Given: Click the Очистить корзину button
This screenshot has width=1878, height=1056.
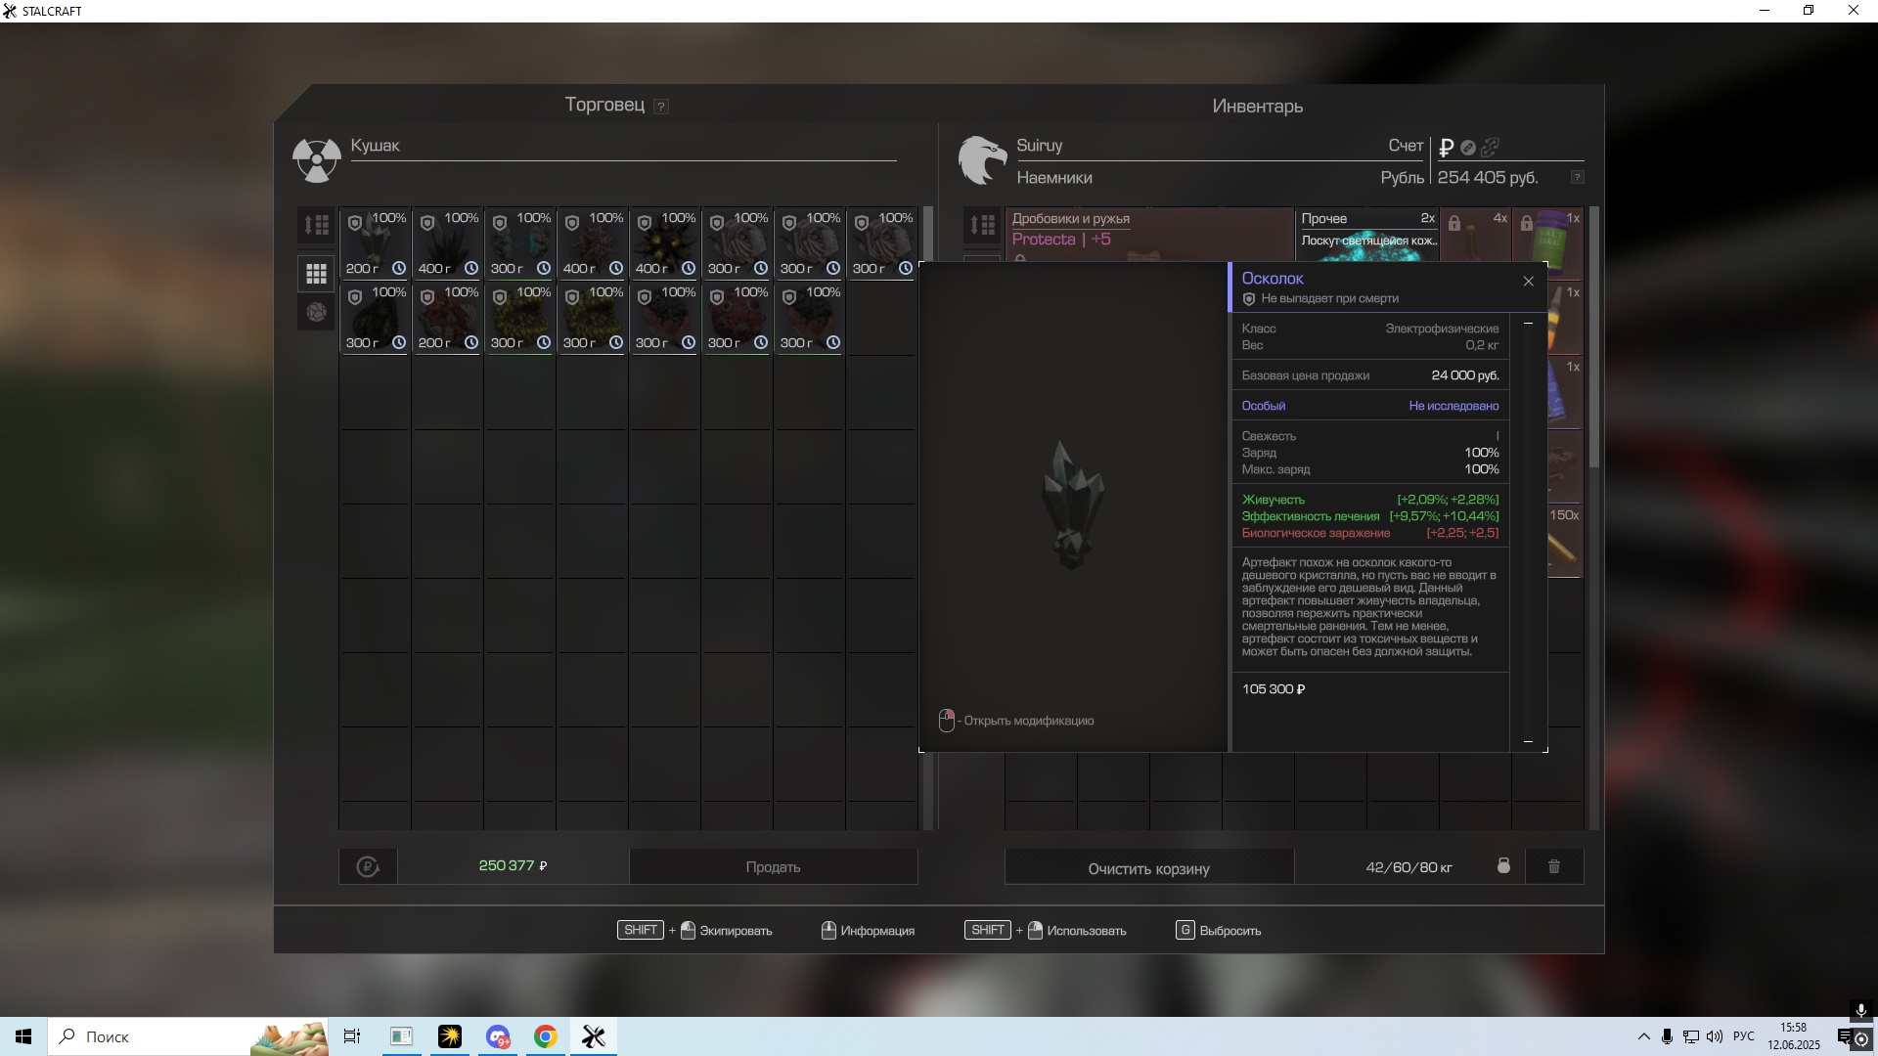Looking at the screenshot, I should point(1149,868).
